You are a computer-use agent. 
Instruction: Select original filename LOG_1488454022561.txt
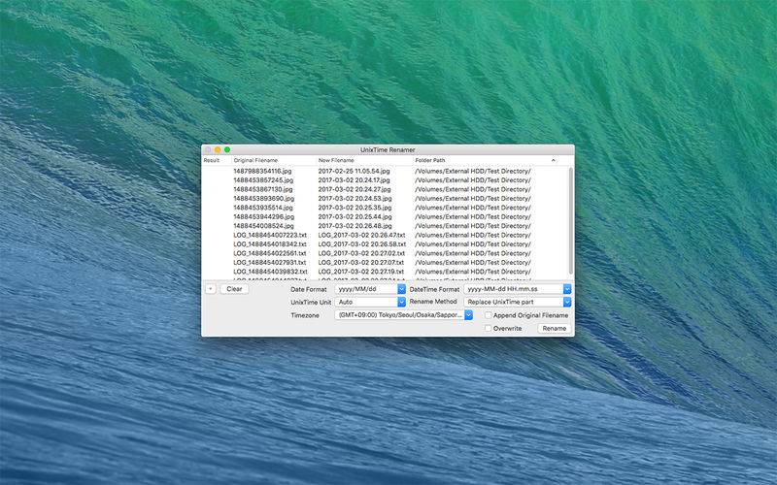pos(270,253)
